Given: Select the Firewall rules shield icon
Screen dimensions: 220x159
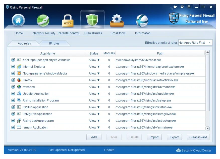Looking at the screenshot, I should (92, 20).
